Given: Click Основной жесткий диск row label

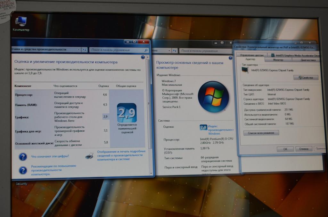Looking at the screenshot, I should [x=34, y=143].
